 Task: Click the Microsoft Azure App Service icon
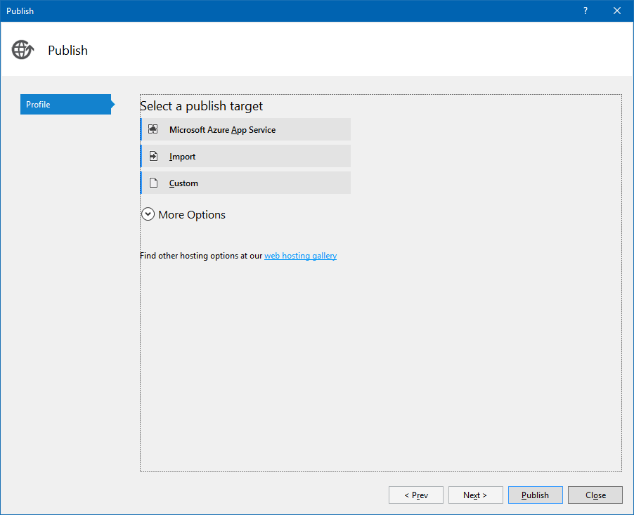(x=153, y=129)
